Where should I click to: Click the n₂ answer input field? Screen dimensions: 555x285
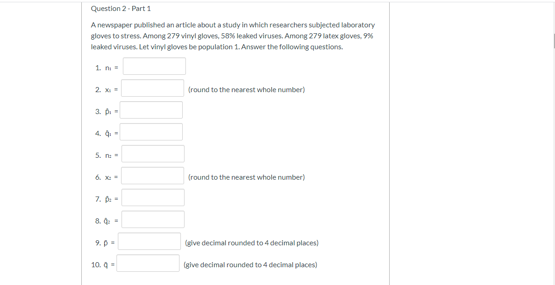click(153, 153)
